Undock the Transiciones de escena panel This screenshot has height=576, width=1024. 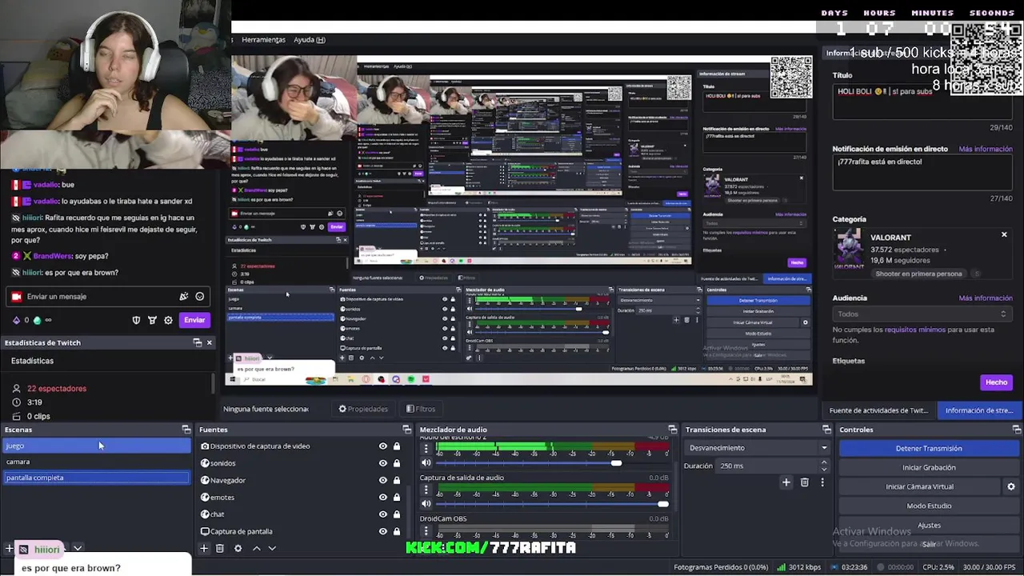coord(826,430)
